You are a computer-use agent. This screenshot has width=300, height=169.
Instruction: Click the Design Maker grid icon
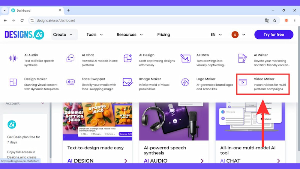(13, 82)
